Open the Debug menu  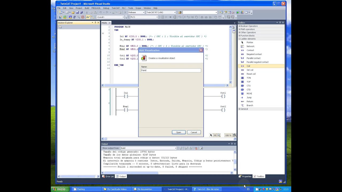(x=106, y=8)
